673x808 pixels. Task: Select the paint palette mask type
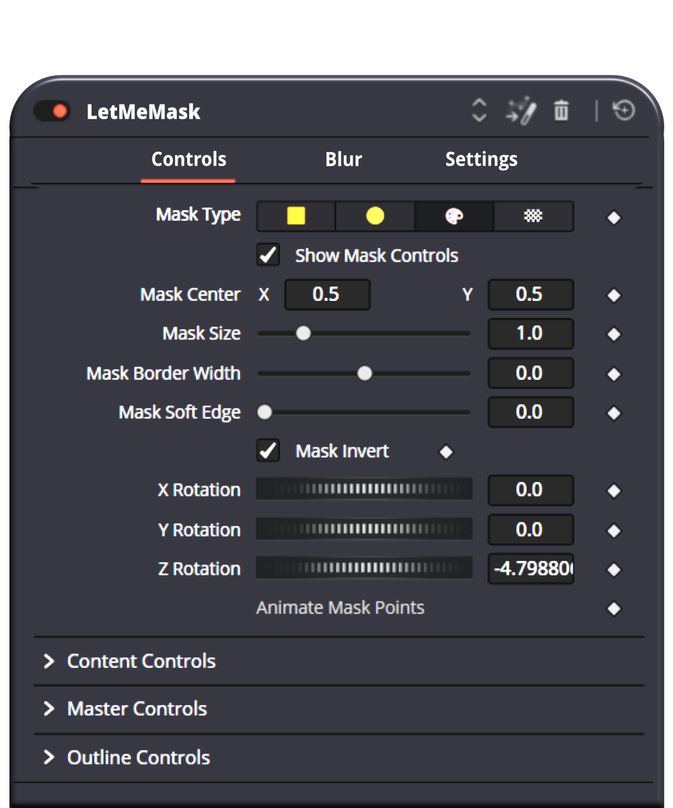(x=454, y=216)
